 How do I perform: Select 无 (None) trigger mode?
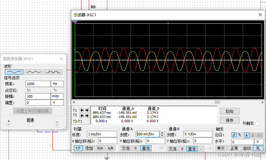pyautogui.click(x=258, y=148)
